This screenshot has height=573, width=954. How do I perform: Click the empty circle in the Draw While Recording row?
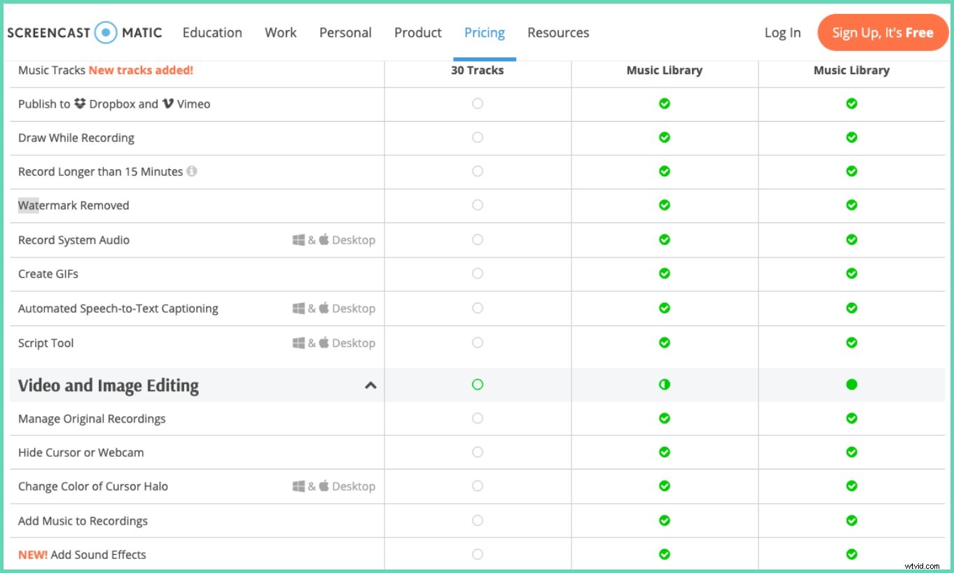pyautogui.click(x=477, y=138)
